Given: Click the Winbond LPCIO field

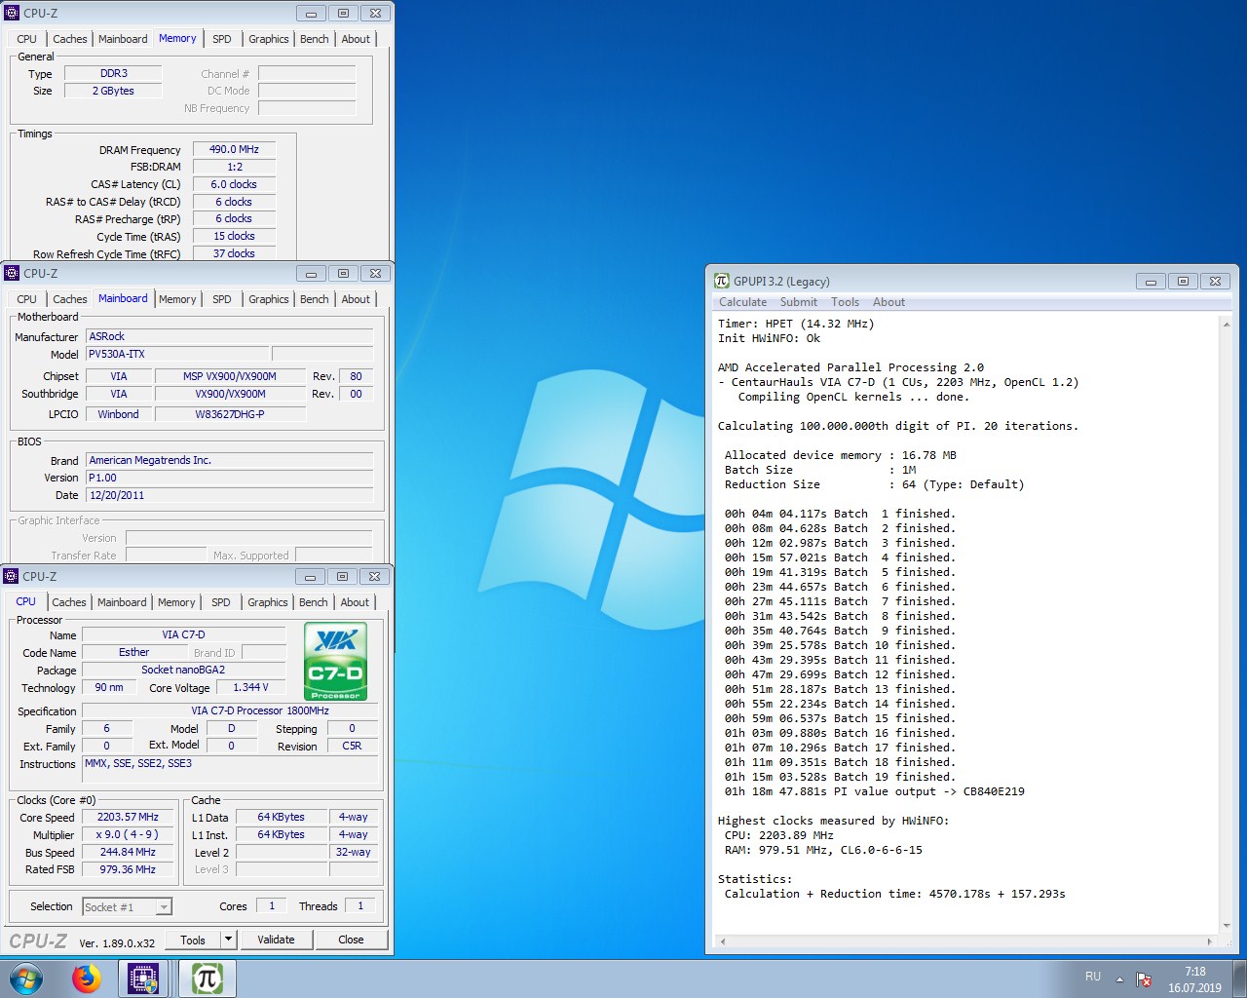Looking at the screenshot, I should pos(118,414).
